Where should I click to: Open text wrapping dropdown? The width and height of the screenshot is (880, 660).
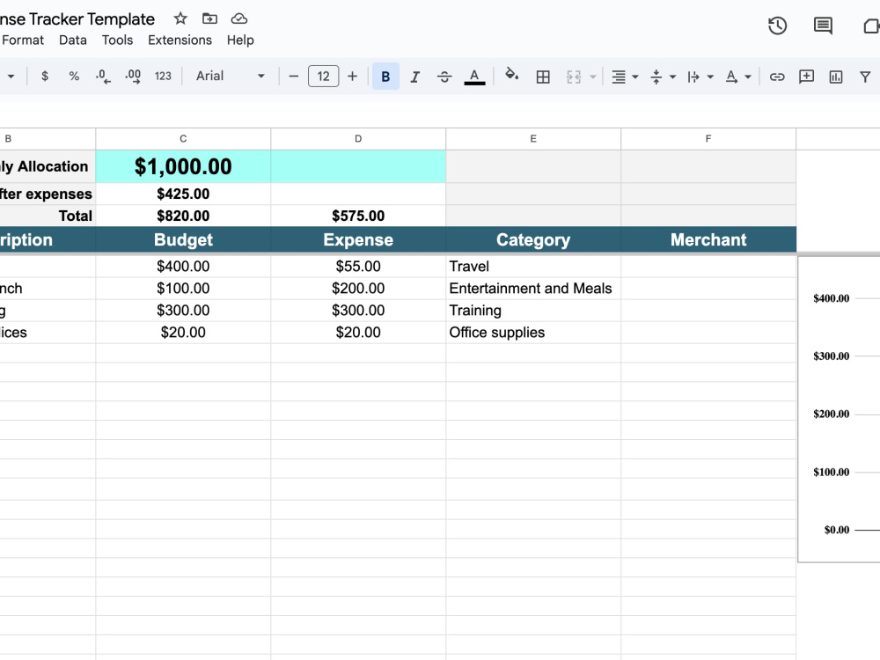[700, 77]
